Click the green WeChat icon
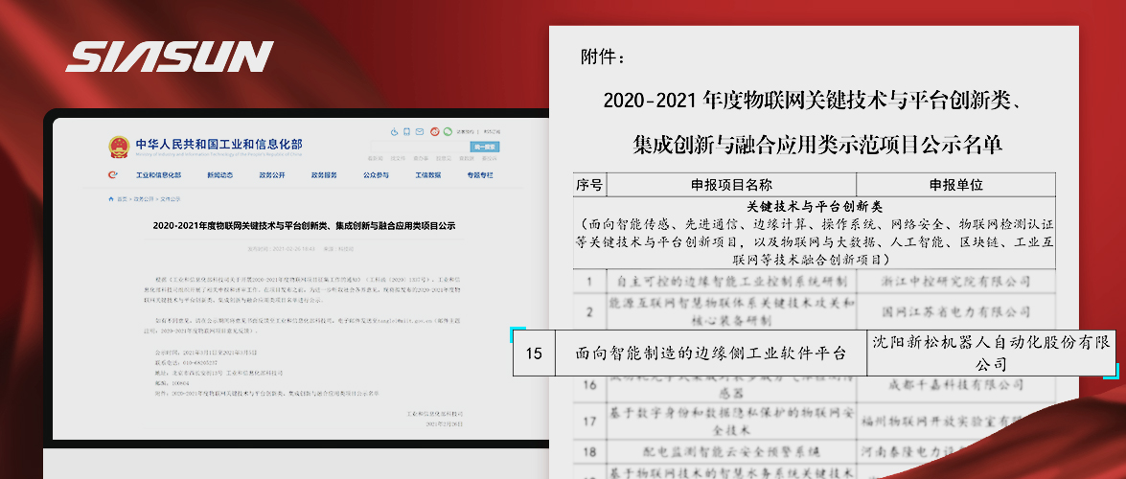 (x=447, y=132)
